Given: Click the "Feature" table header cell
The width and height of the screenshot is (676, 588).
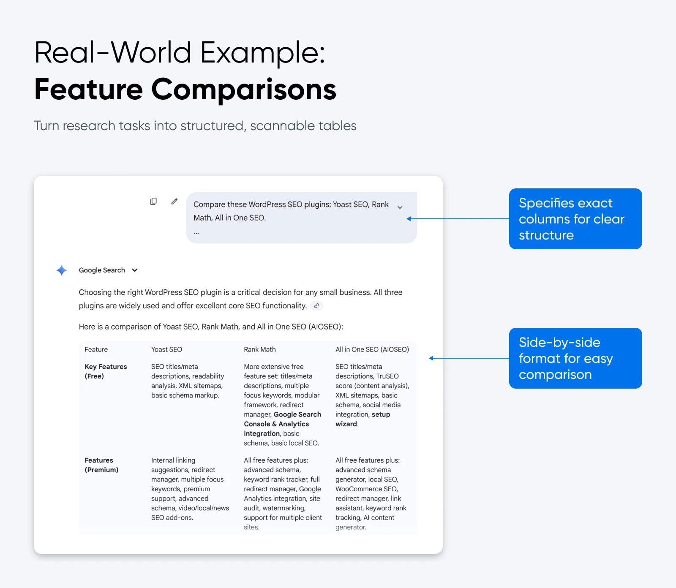Looking at the screenshot, I should [x=96, y=349].
